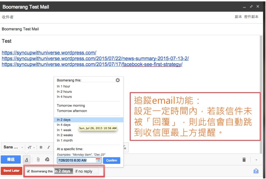The image size is (266, 179).
Task: Click the red Send Later button
Action: click(x=12, y=171)
